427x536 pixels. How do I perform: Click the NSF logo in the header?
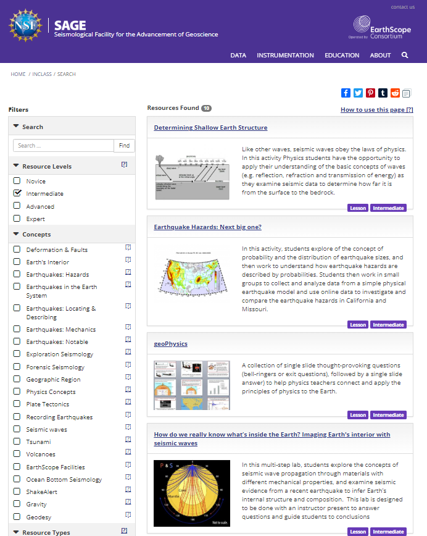click(x=26, y=26)
